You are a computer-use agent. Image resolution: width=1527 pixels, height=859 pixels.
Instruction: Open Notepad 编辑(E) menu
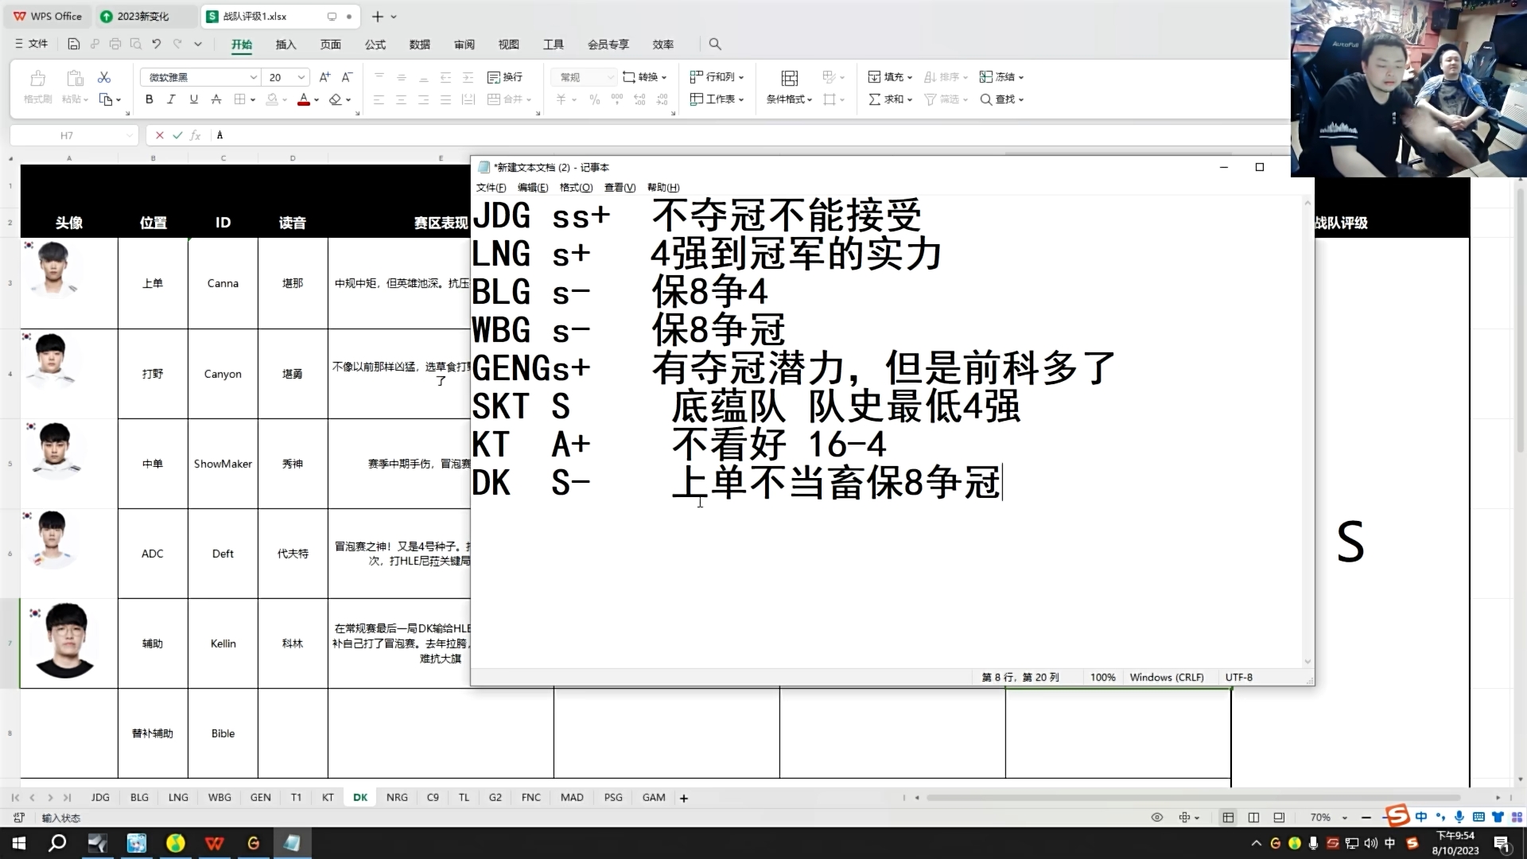(x=532, y=188)
